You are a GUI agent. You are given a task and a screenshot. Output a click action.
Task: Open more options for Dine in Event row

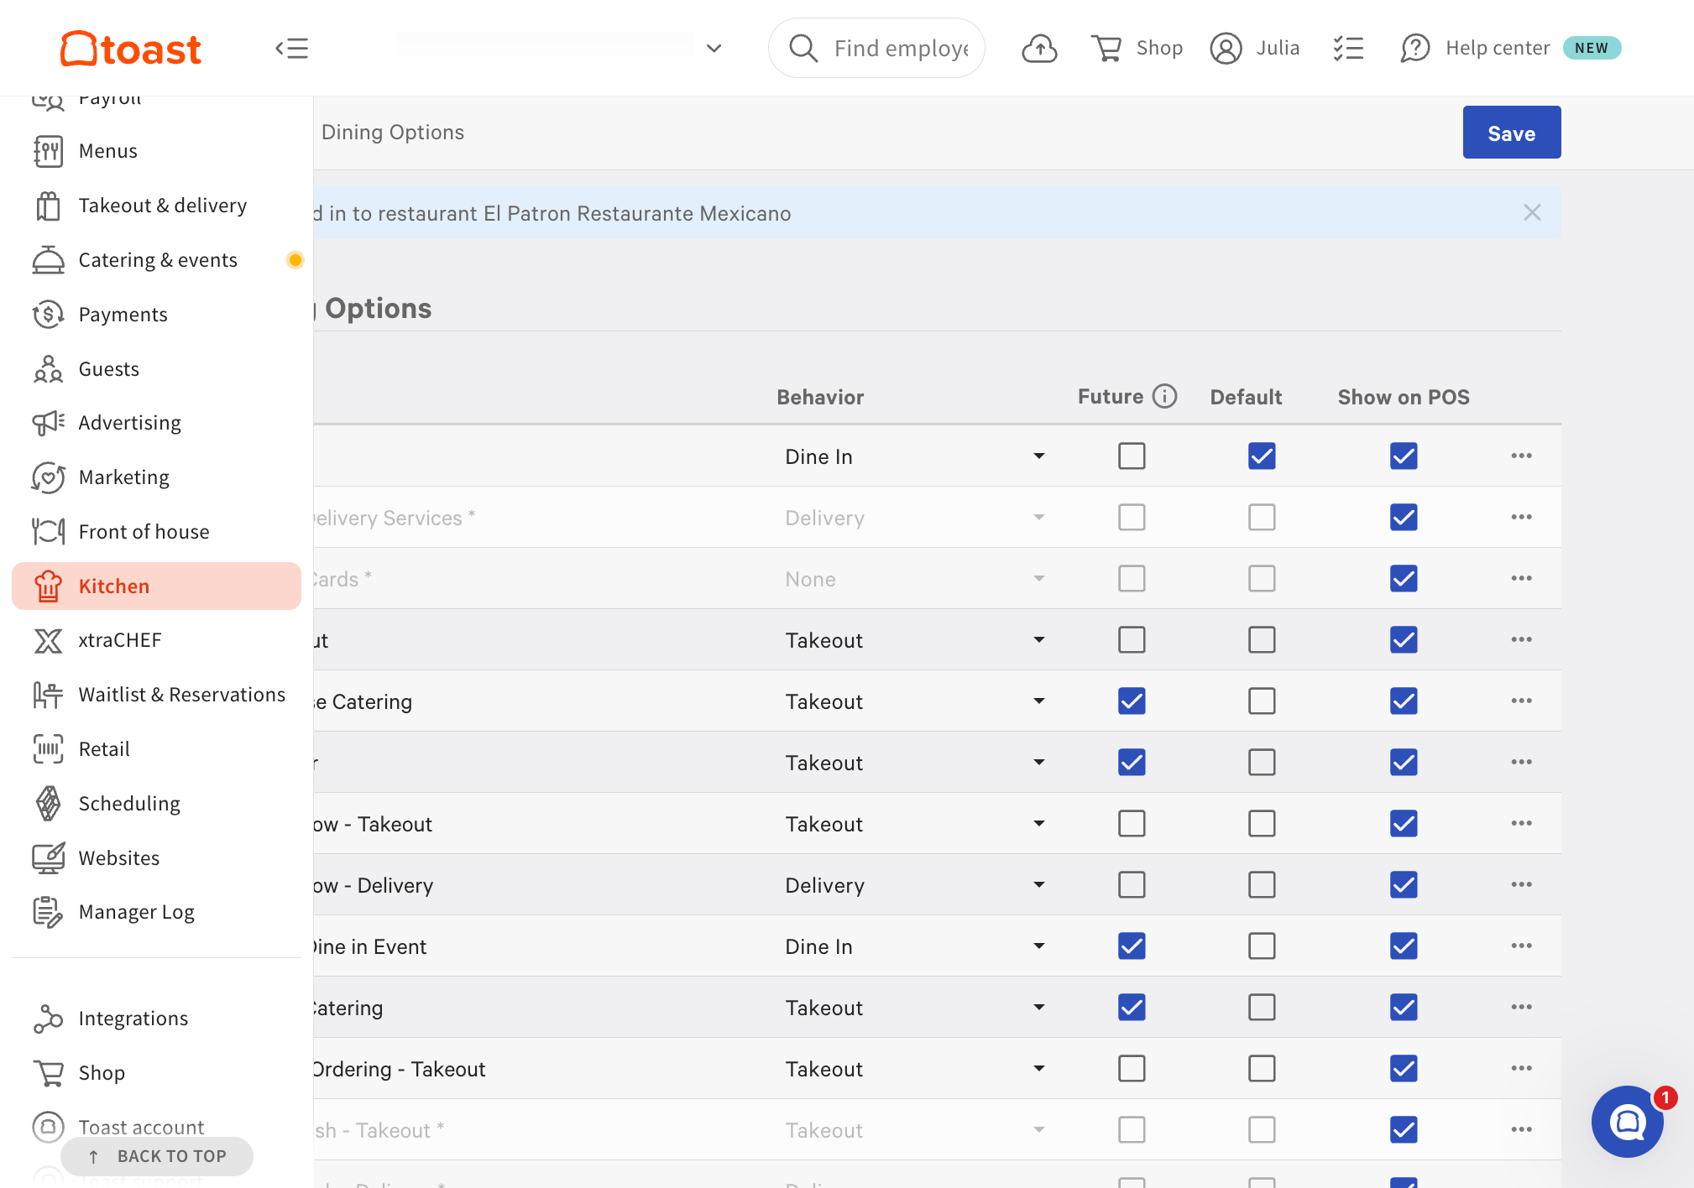(1522, 946)
